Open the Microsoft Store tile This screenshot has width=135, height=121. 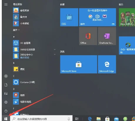(x=79, y=64)
